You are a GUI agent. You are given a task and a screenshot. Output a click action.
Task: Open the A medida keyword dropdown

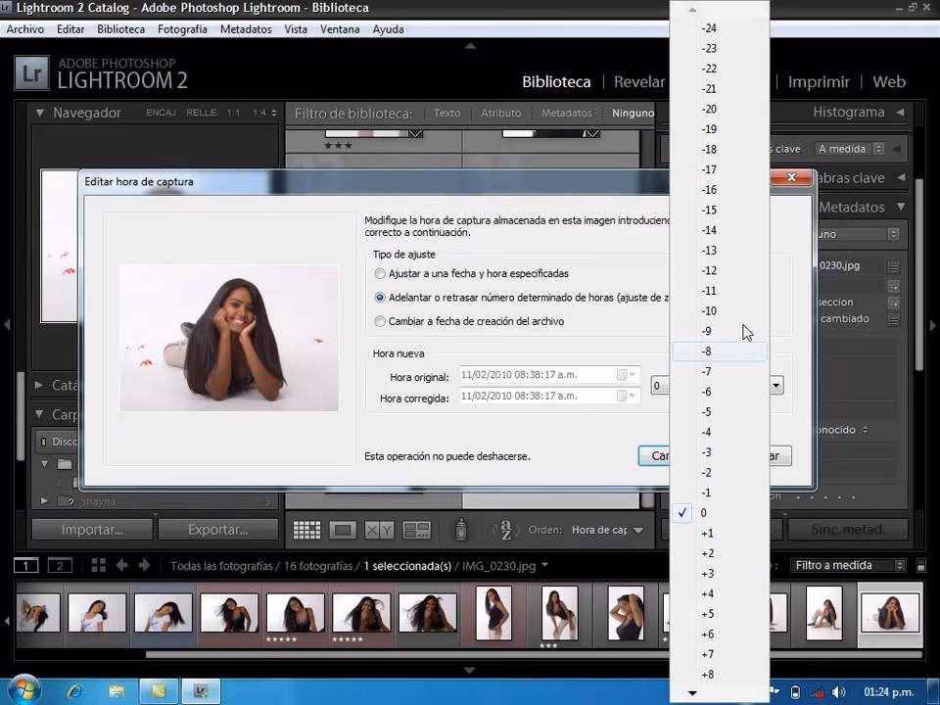pyautogui.click(x=850, y=149)
